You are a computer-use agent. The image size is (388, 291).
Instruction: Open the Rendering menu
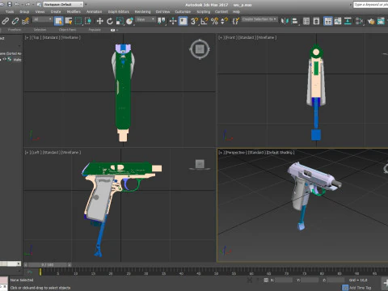(143, 12)
